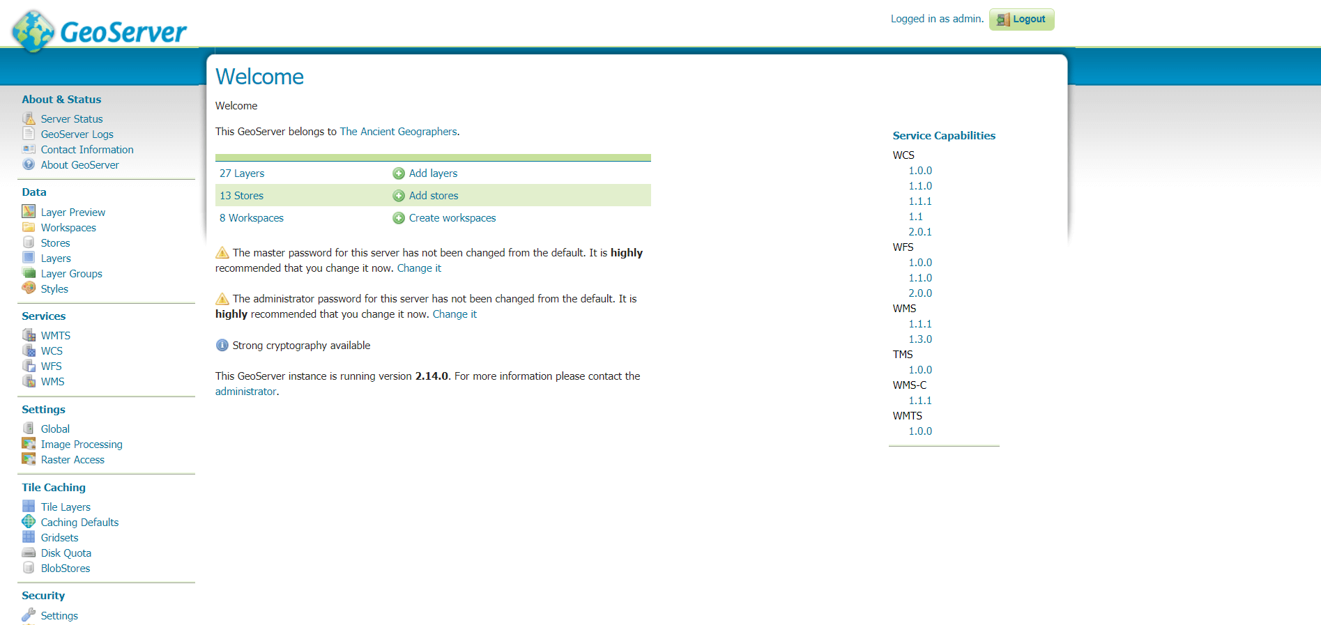Click the Disk Quota drive icon
The image size is (1321, 625).
29,553
